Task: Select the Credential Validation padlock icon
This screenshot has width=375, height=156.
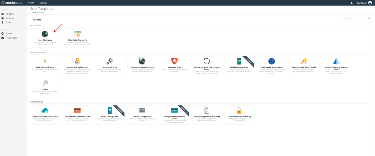Action: point(77,61)
